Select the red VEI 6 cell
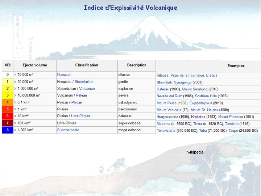 [x=8, y=116]
